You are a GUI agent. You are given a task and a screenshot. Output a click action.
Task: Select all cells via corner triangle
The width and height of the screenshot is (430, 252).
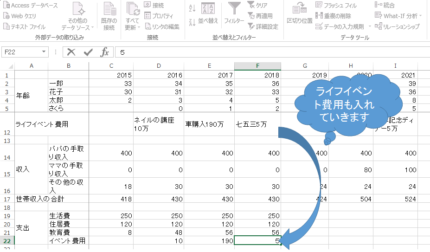pyautogui.click(x=10, y=66)
